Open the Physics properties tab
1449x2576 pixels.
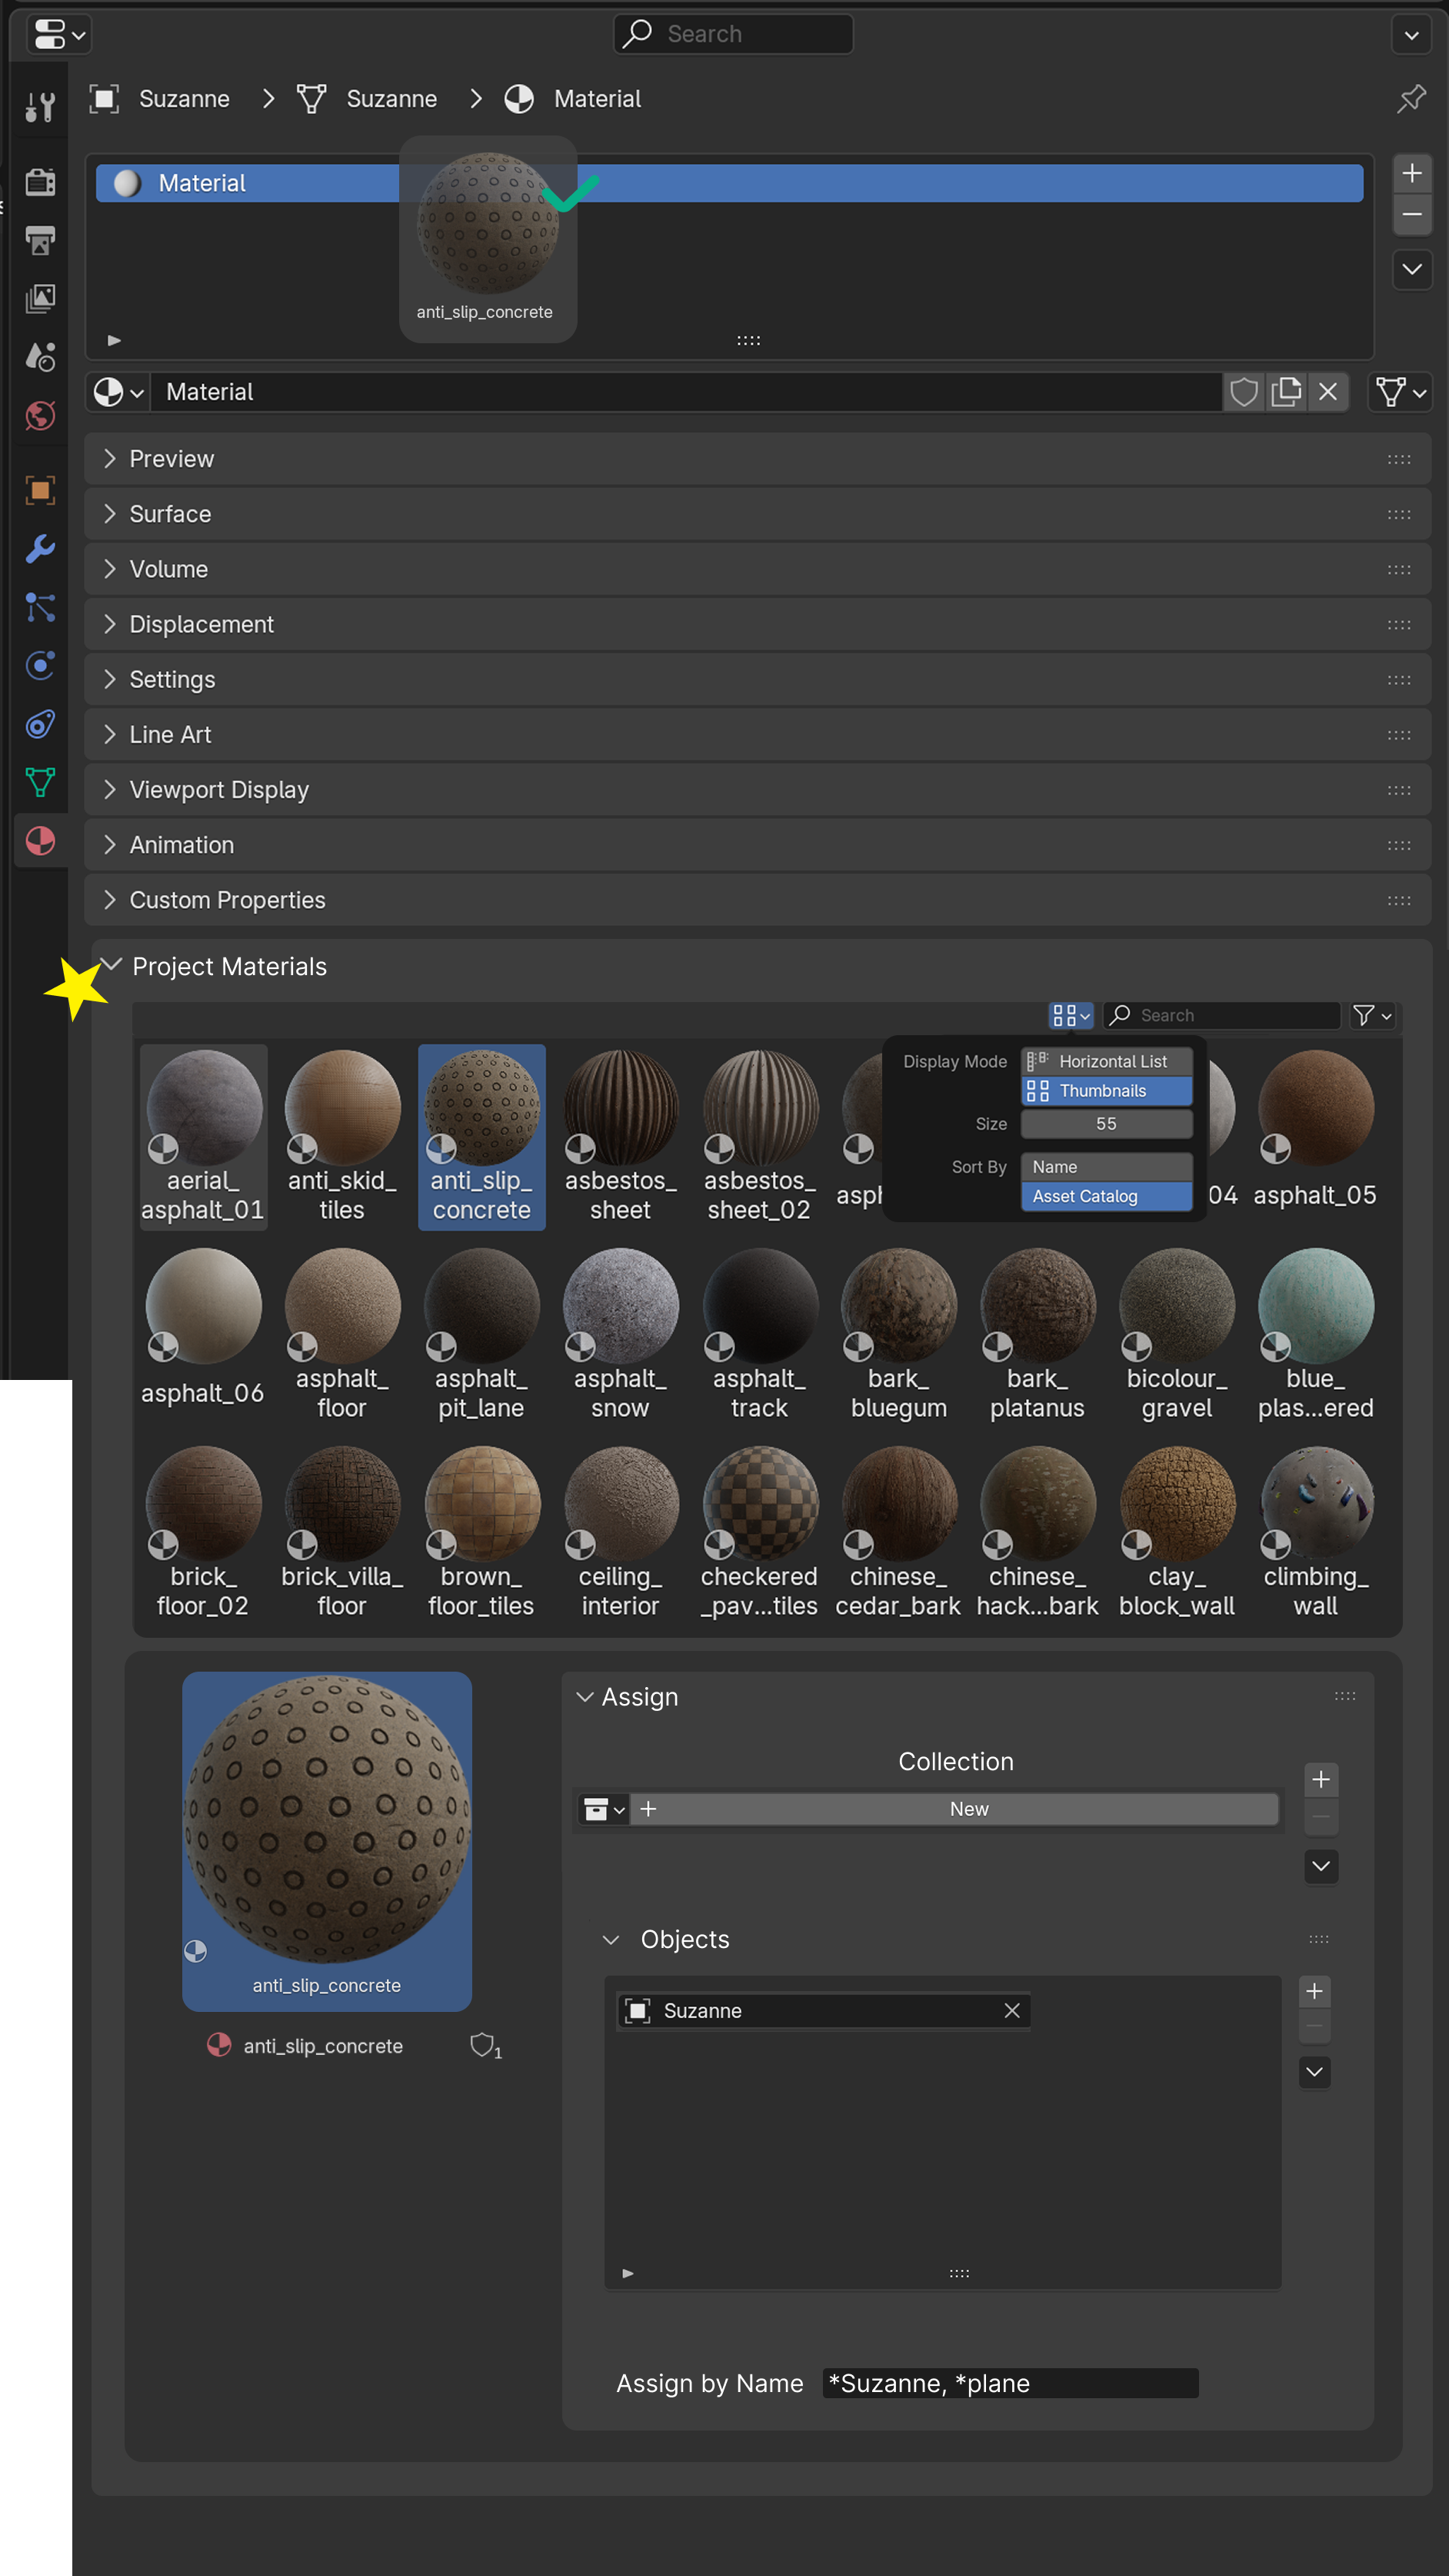pyautogui.click(x=40, y=665)
